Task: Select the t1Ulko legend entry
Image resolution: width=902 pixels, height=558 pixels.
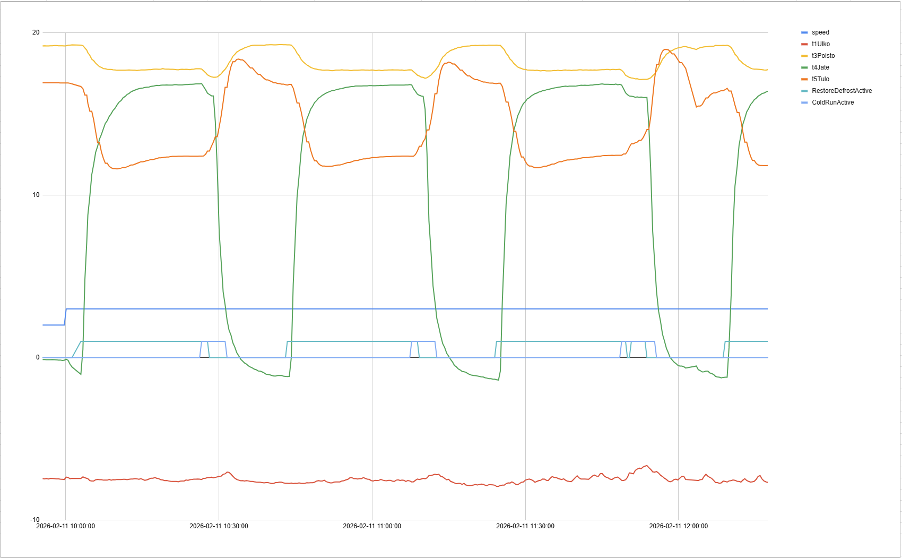Action: (820, 44)
